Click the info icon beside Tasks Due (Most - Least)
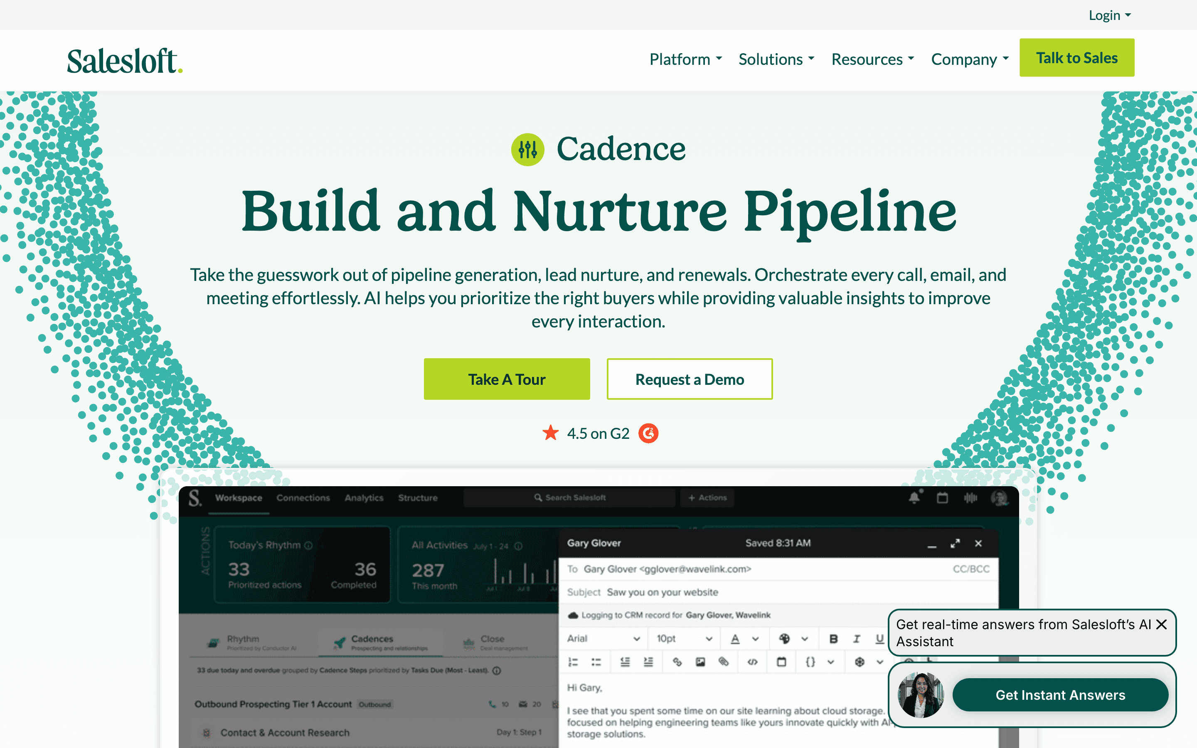1197x748 pixels. pyautogui.click(x=497, y=671)
